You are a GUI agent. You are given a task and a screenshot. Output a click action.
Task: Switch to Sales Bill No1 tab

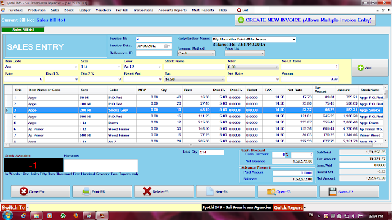pos(23,30)
